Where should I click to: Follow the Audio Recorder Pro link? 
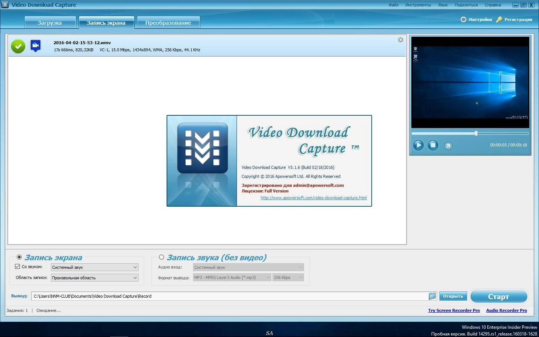(506, 310)
